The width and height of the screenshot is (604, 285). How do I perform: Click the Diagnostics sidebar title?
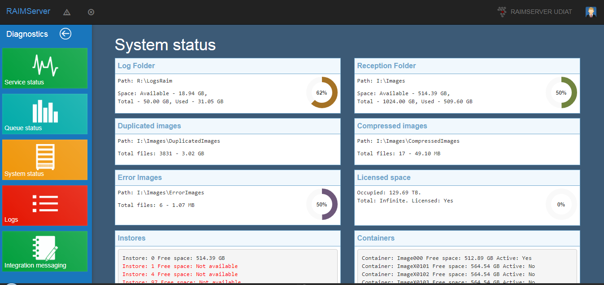pos(27,34)
